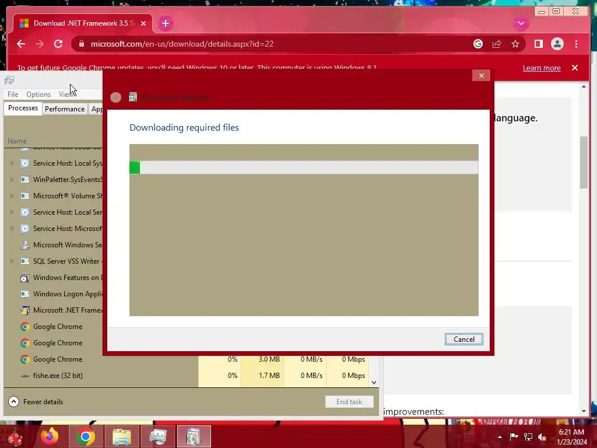Toggle Chrome side panel icon
This screenshot has height=448, width=597.
[538, 44]
